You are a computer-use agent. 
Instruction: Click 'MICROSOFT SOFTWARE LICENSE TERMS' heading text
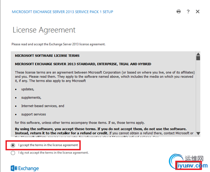(47, 56)
